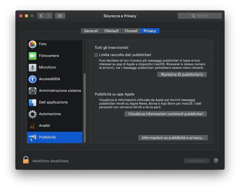This screenshot has width=240, height=190.
Task: Open the Firewall tab
Action: (131, 31)
